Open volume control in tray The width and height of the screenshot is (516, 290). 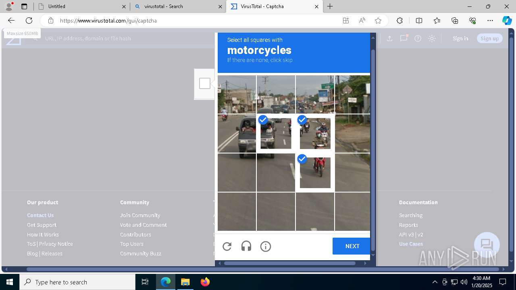464,282
